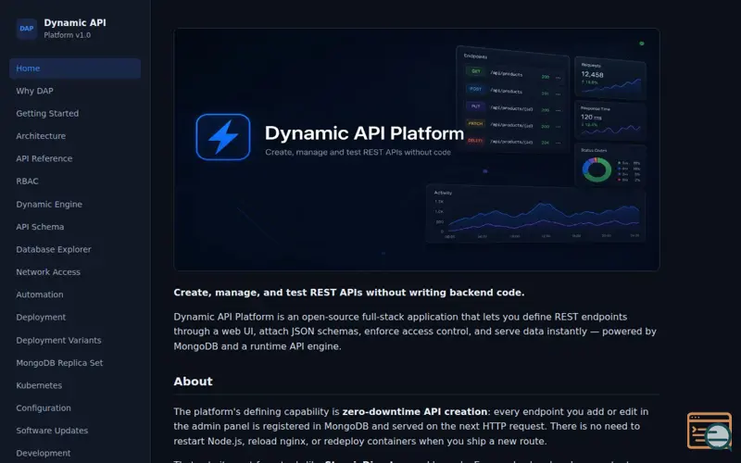
Task: Open the browser terminal search floating icon
Action: click(710, 431)
